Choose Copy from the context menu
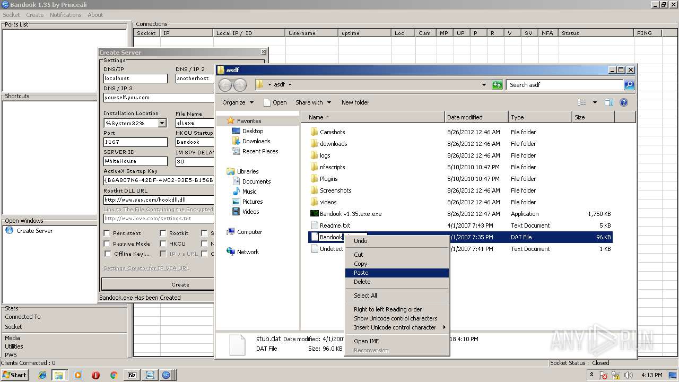 point(397,264)
